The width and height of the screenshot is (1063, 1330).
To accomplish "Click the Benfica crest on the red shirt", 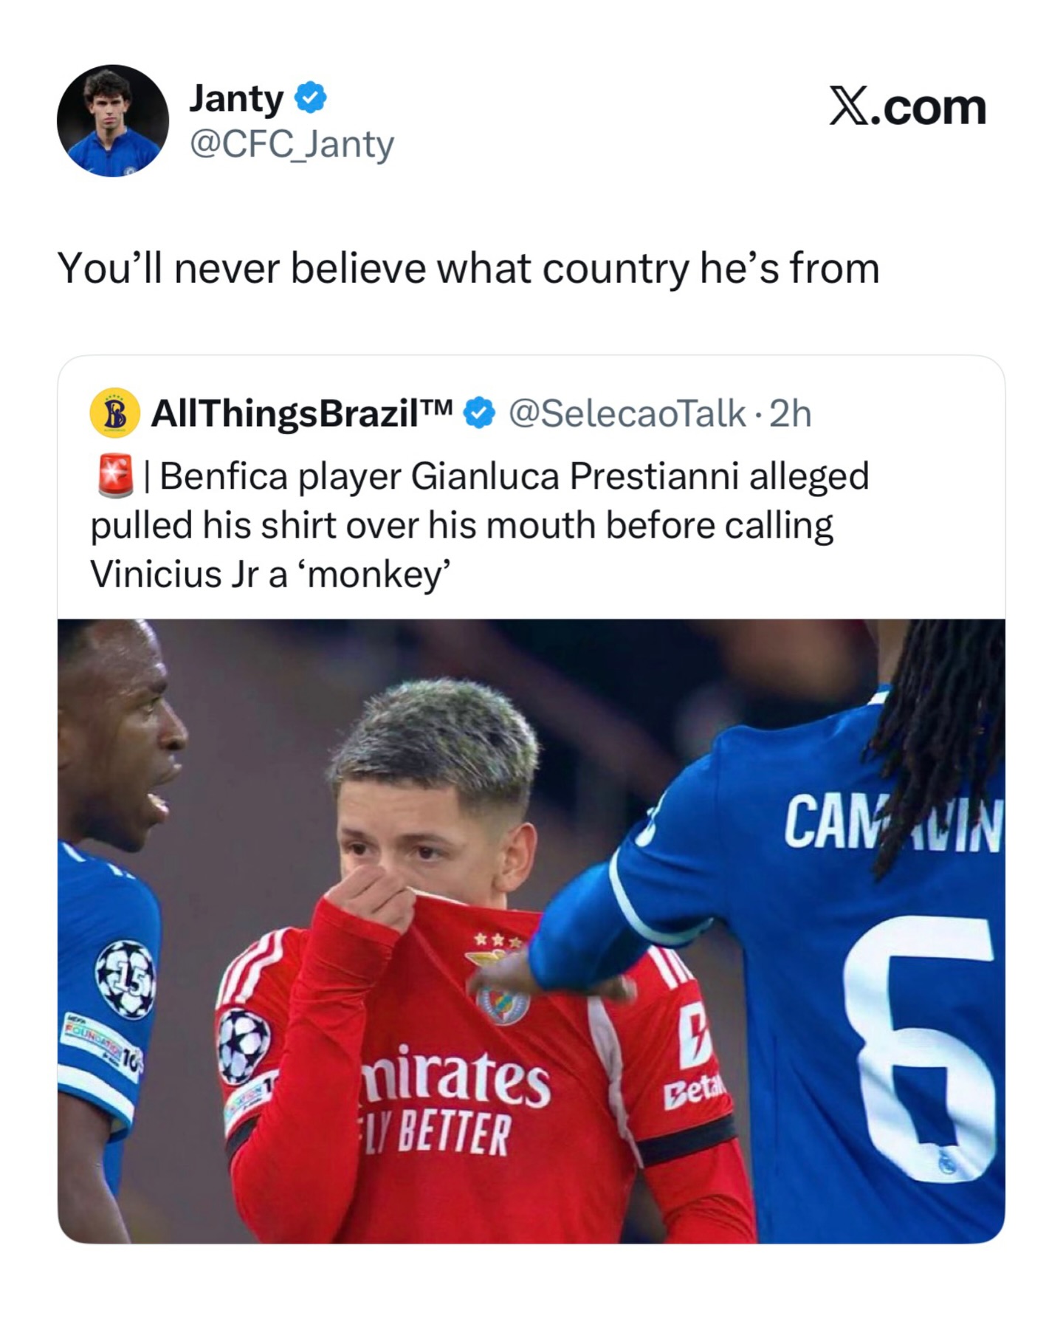I will coord(503,1002).
